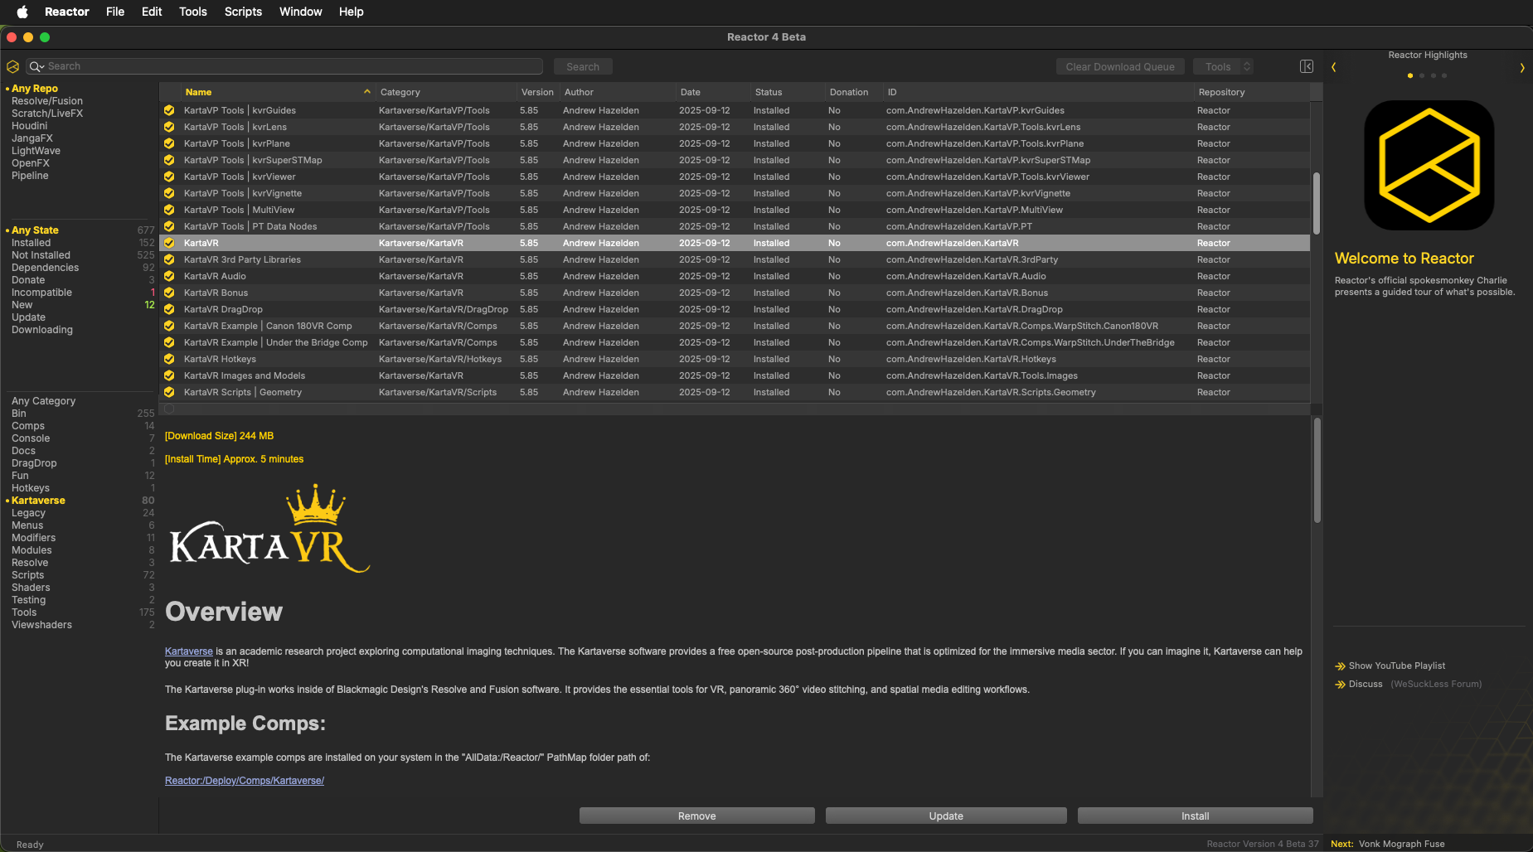Screen dimensions: 1533x852
Task: Click the yellow Reactor hexagon logo icon
Action: (x=13, y=66)
